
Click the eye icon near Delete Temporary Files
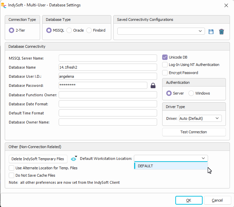coord(74,159)
